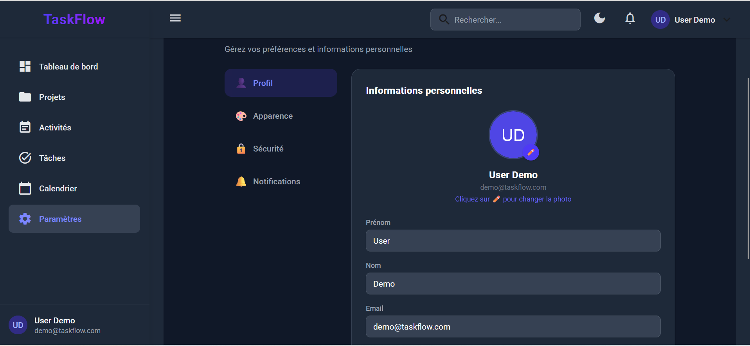Image resolution: width=750 pixels, height=346 pixels.
Task: Expand the User Demo account dropdown
Action: [727, 20]
